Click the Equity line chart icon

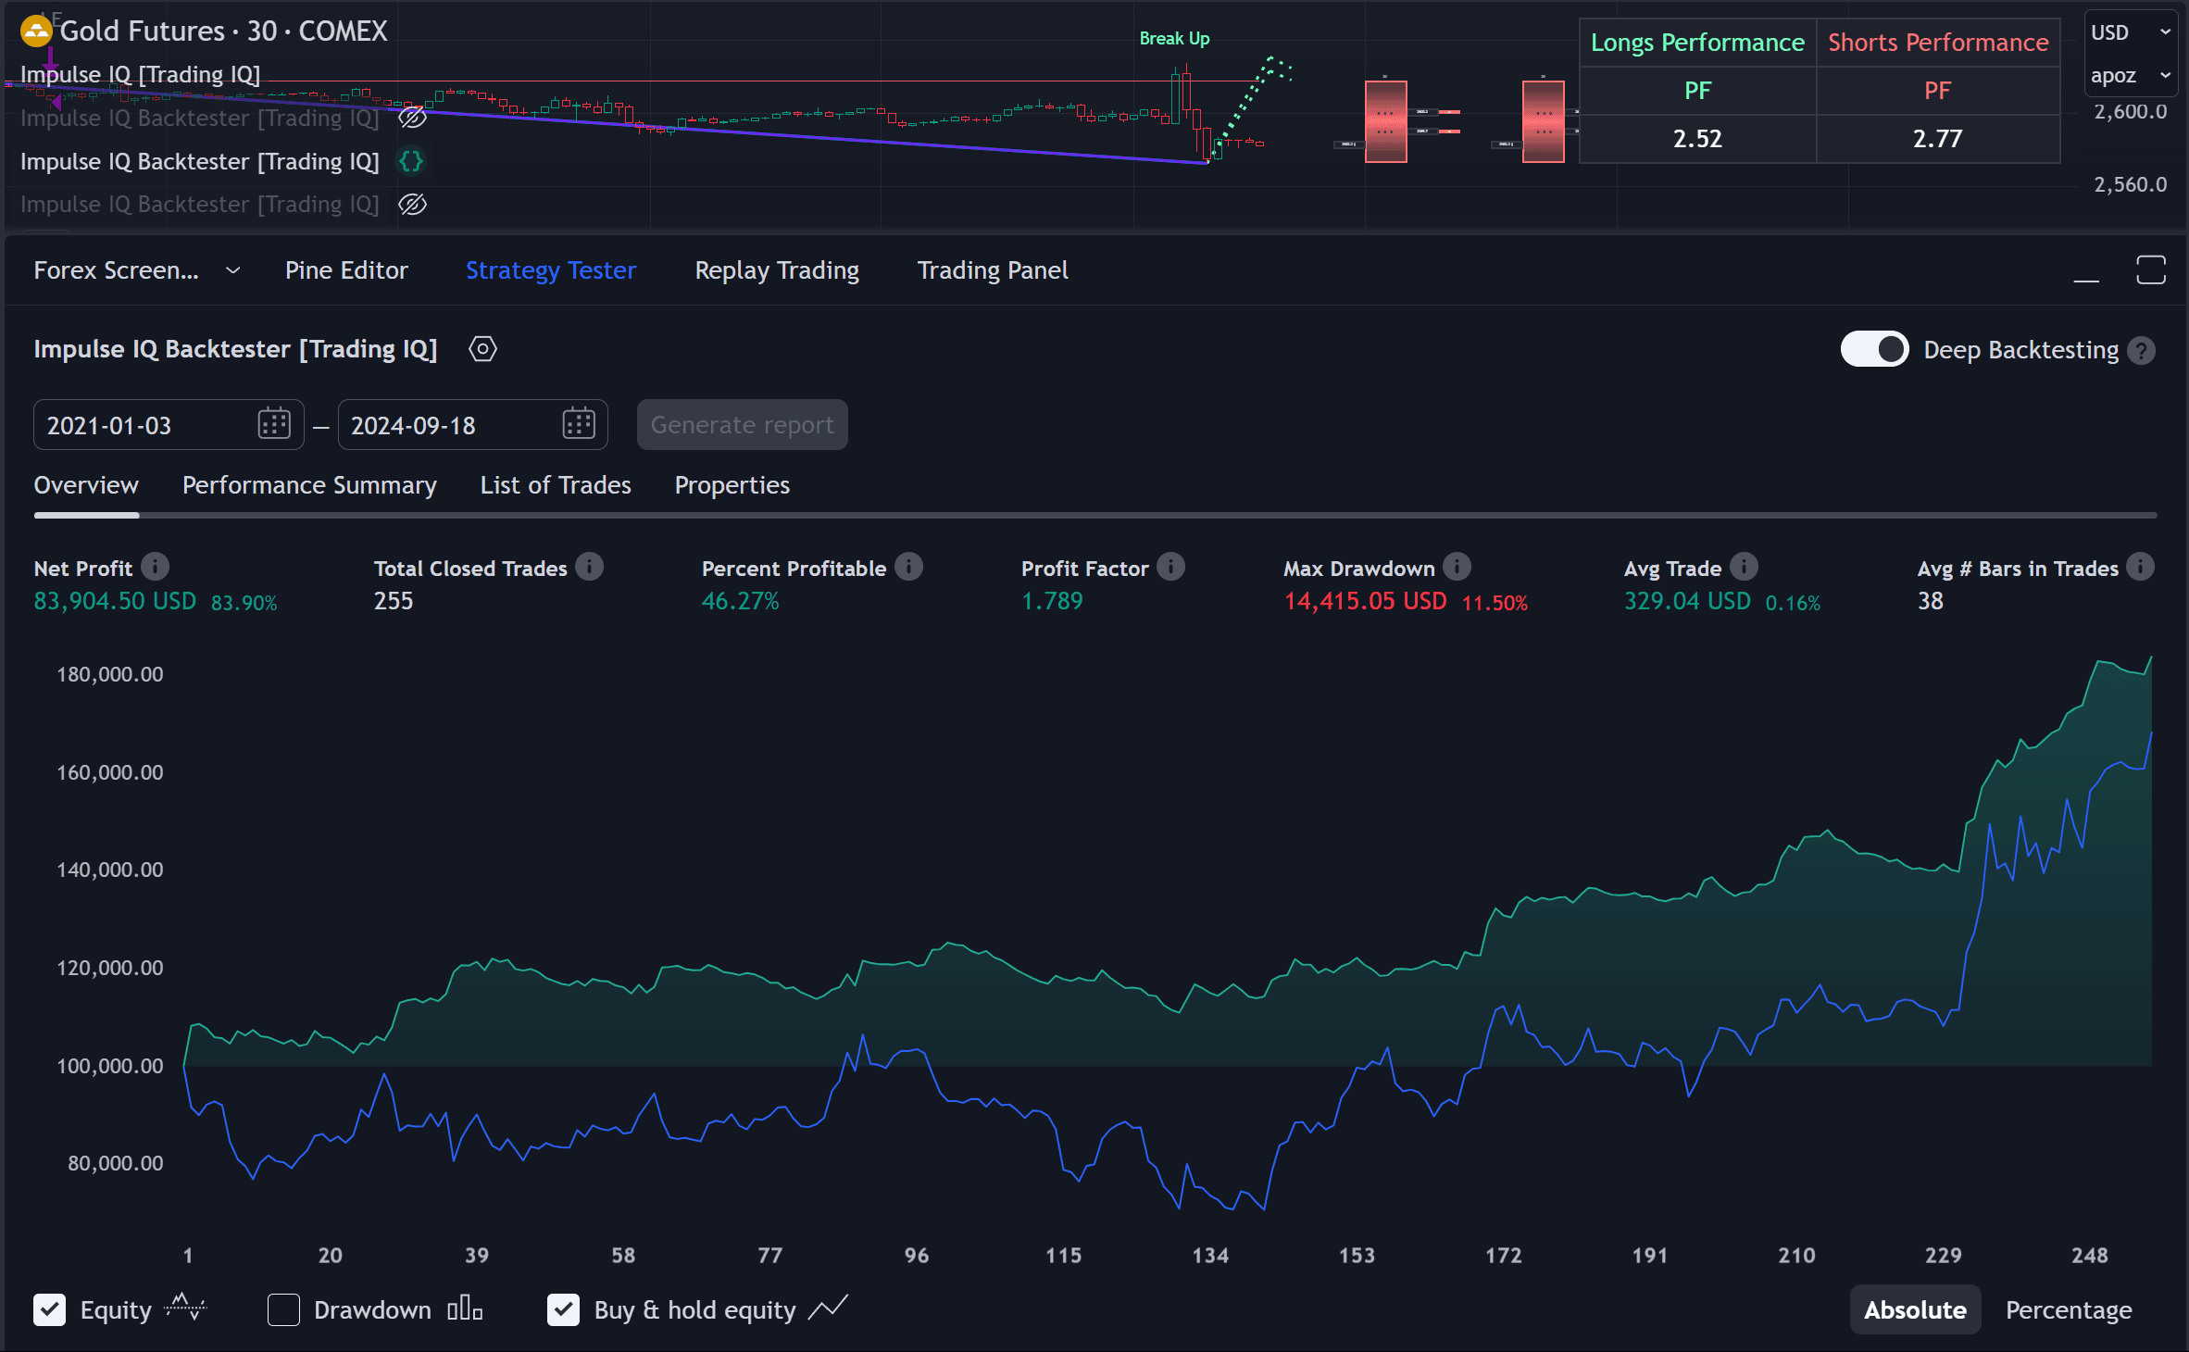click(185, 1308)
